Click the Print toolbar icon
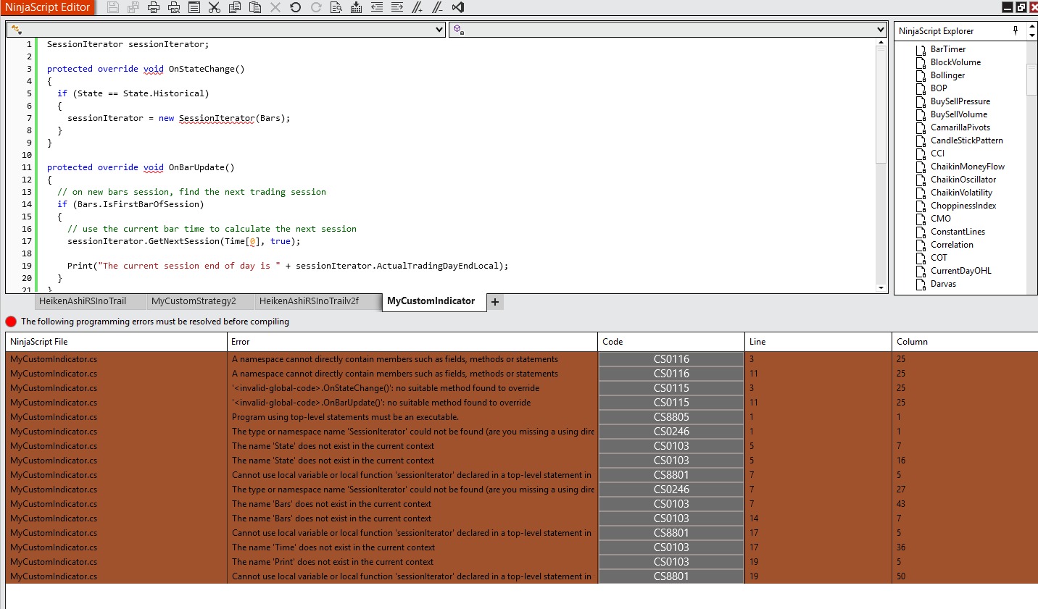 tap(154, 7)
